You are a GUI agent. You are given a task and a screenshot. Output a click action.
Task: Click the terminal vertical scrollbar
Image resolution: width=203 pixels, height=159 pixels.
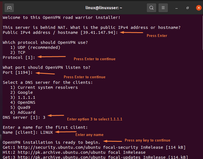(202, 32)
